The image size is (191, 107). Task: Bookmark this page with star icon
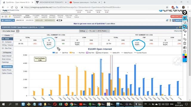click(x=167, y=7)
